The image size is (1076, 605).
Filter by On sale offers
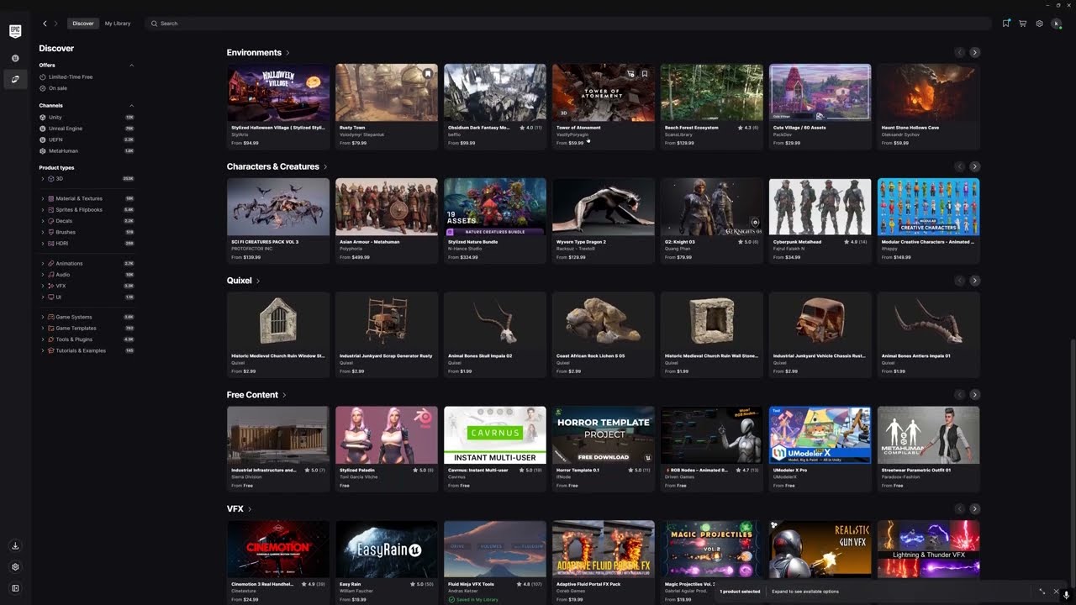pos(54,88)
